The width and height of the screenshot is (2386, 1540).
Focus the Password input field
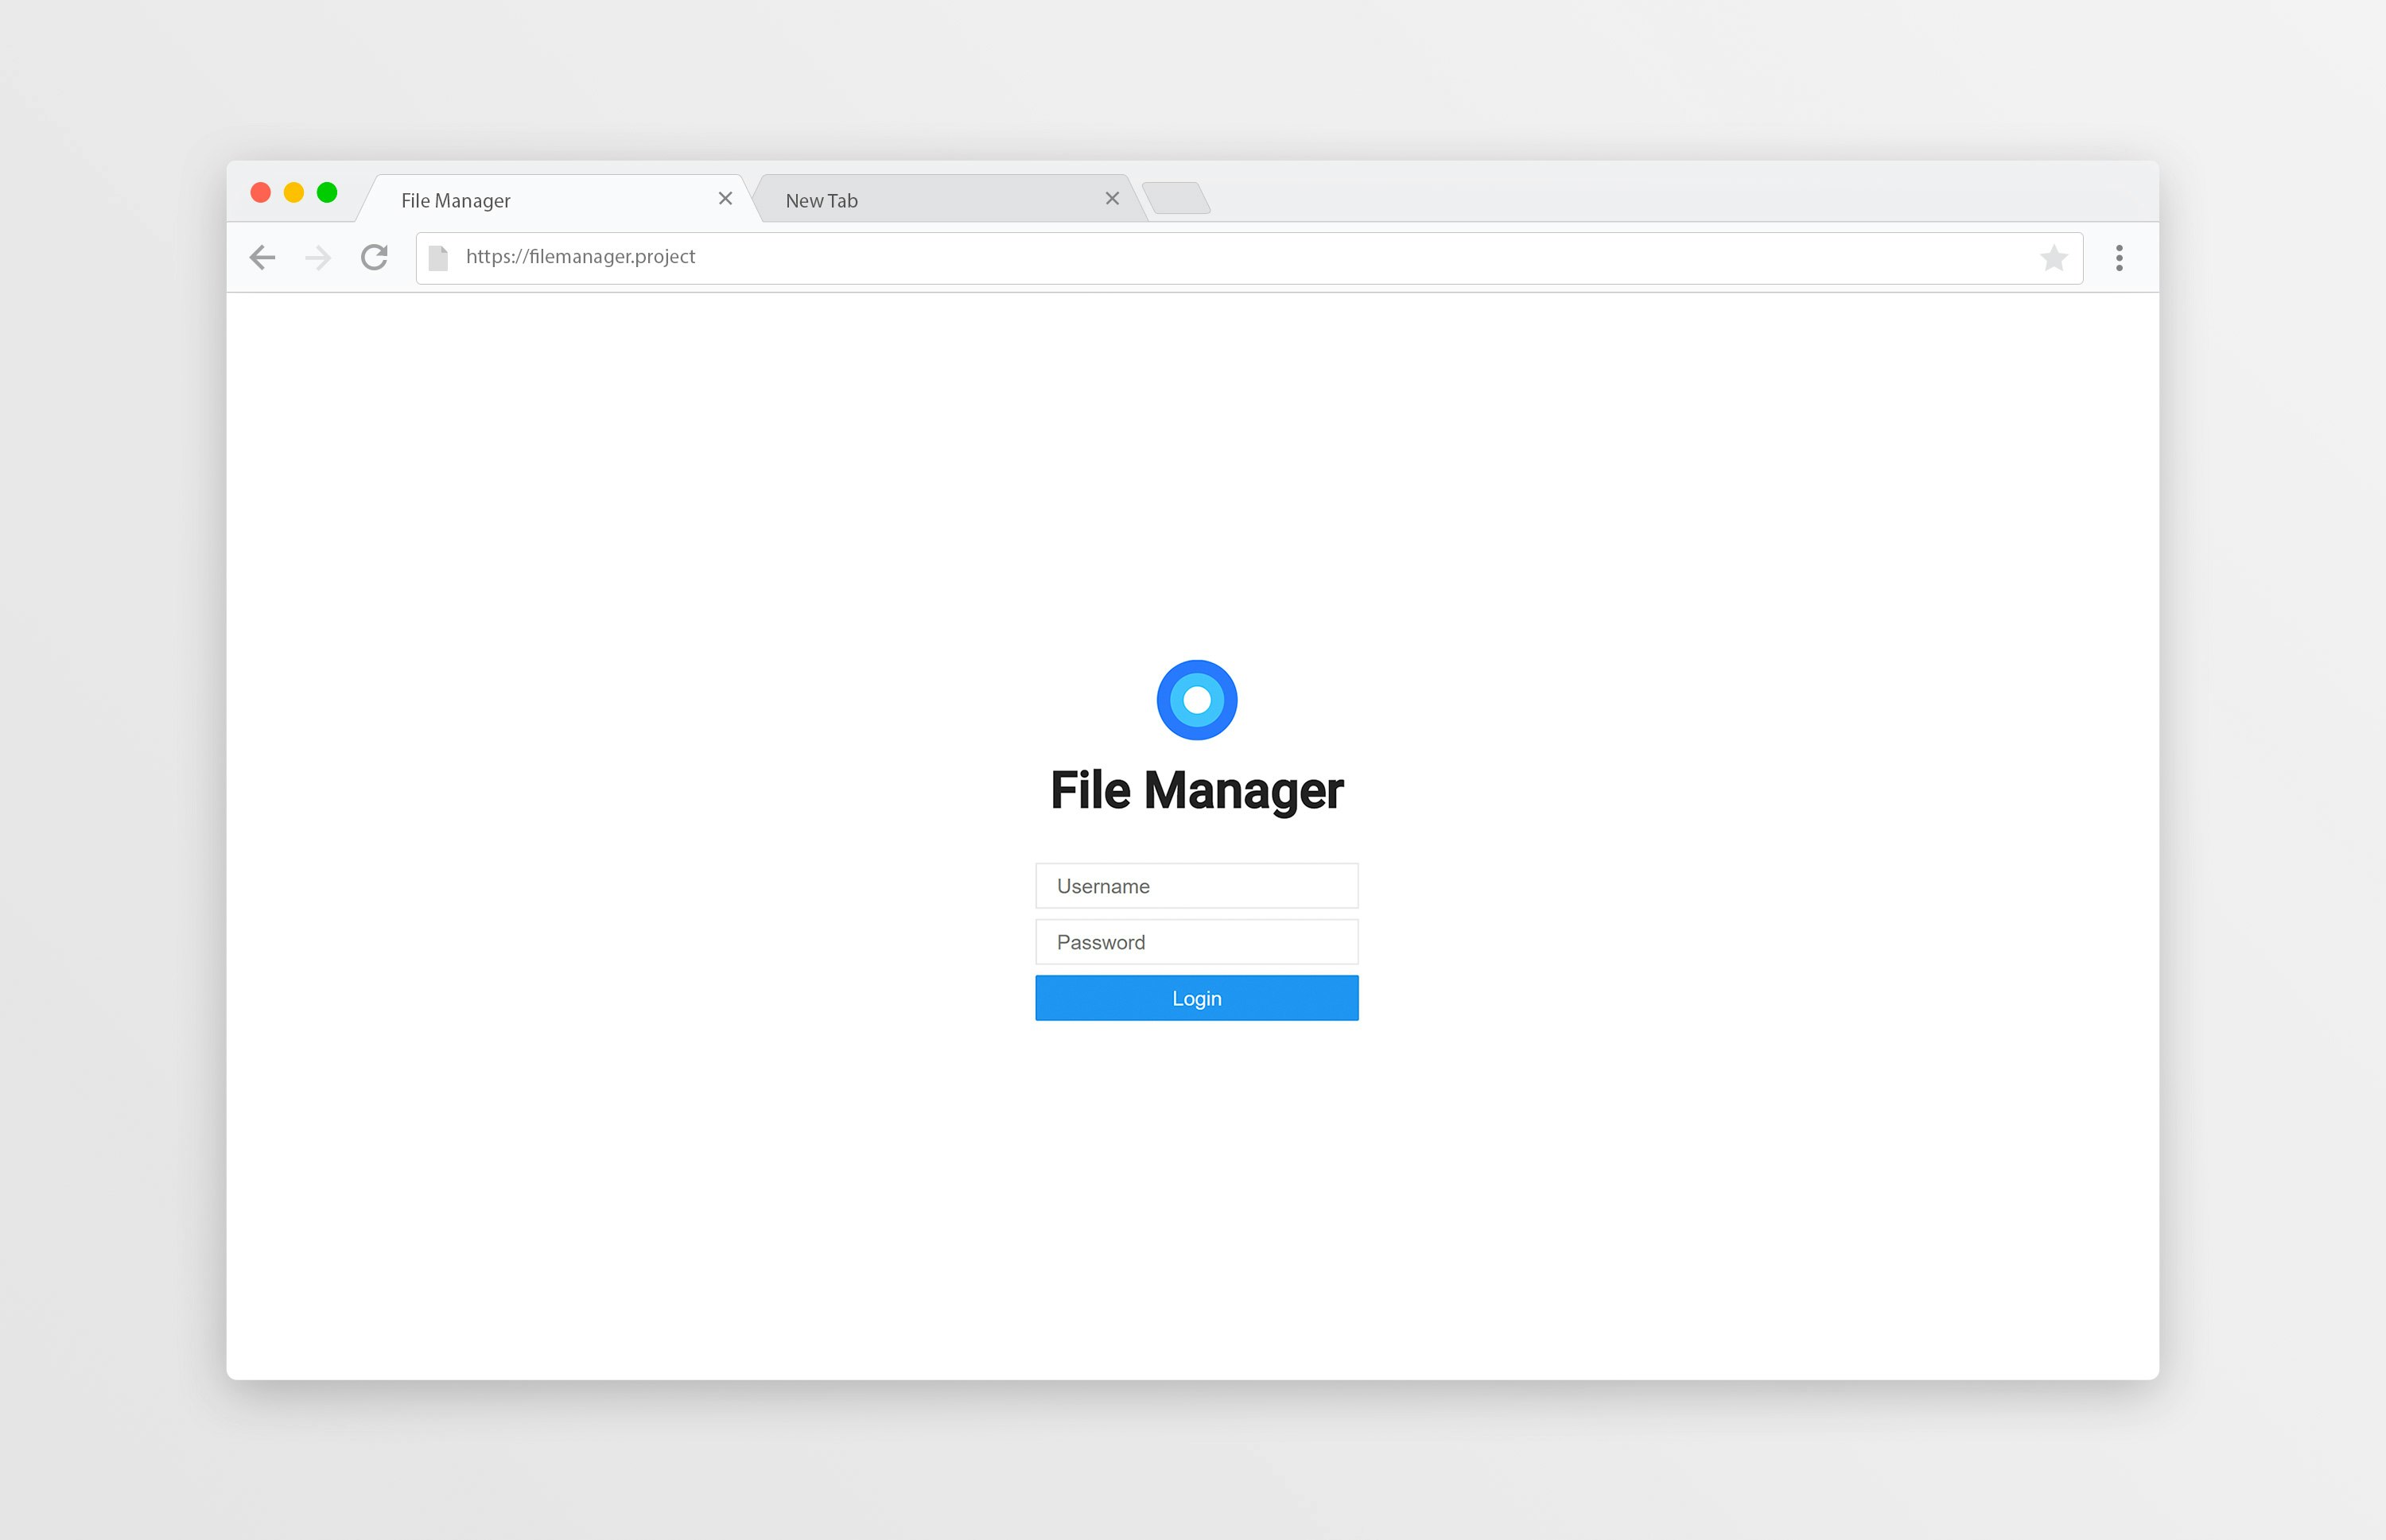pos(1196,941)
